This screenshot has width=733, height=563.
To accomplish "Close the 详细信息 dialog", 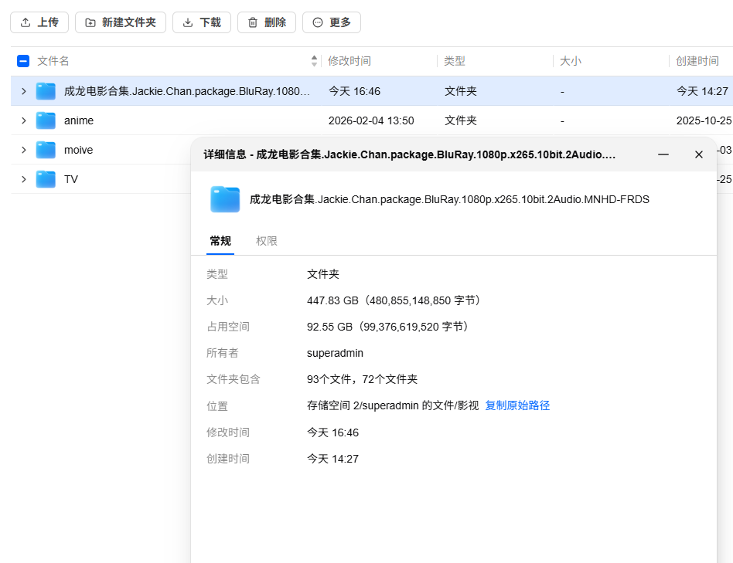I will pos(699,154).
